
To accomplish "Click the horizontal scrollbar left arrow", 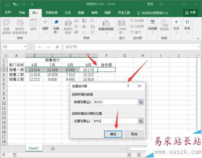I will tap(127, 149).
